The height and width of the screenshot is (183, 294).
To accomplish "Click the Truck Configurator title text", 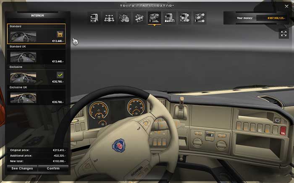I will pyautogui.click(x=147, y=6).
